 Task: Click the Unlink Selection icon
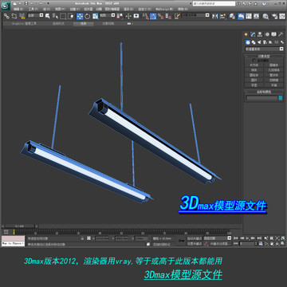click(x=14, y=16)
